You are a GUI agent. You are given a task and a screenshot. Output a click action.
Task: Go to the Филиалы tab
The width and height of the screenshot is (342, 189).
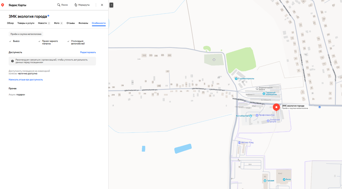pos(83,23)
